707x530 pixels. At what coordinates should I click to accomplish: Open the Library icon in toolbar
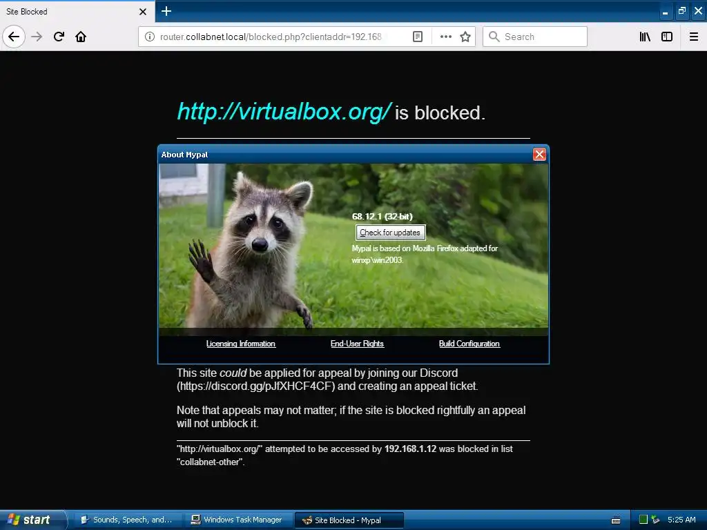pos(645,37)
